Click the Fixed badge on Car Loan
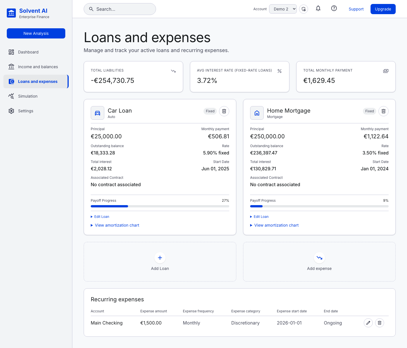 [x=210, y=111]
